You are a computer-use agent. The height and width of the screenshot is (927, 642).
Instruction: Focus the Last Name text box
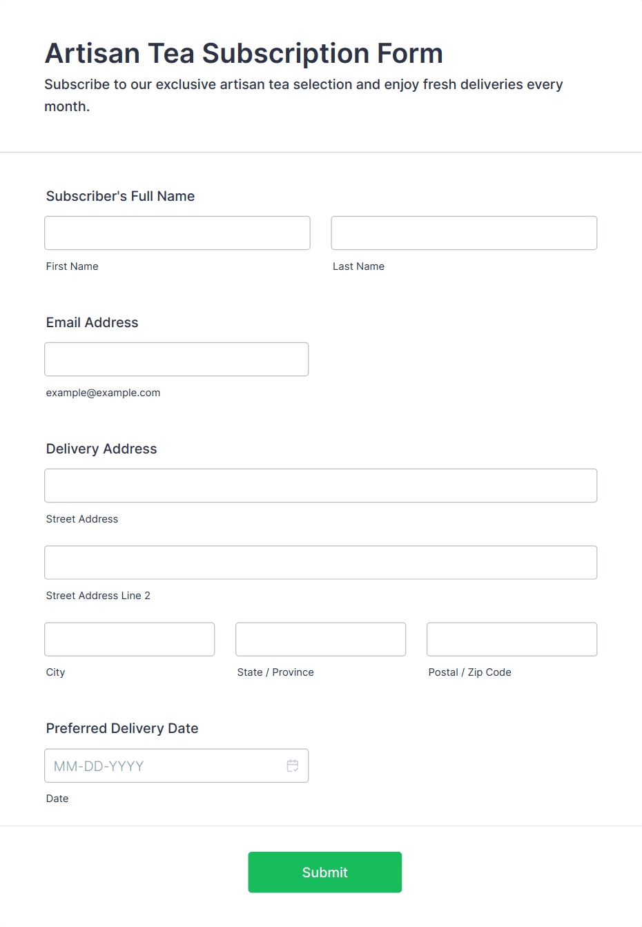coord(464,233)
